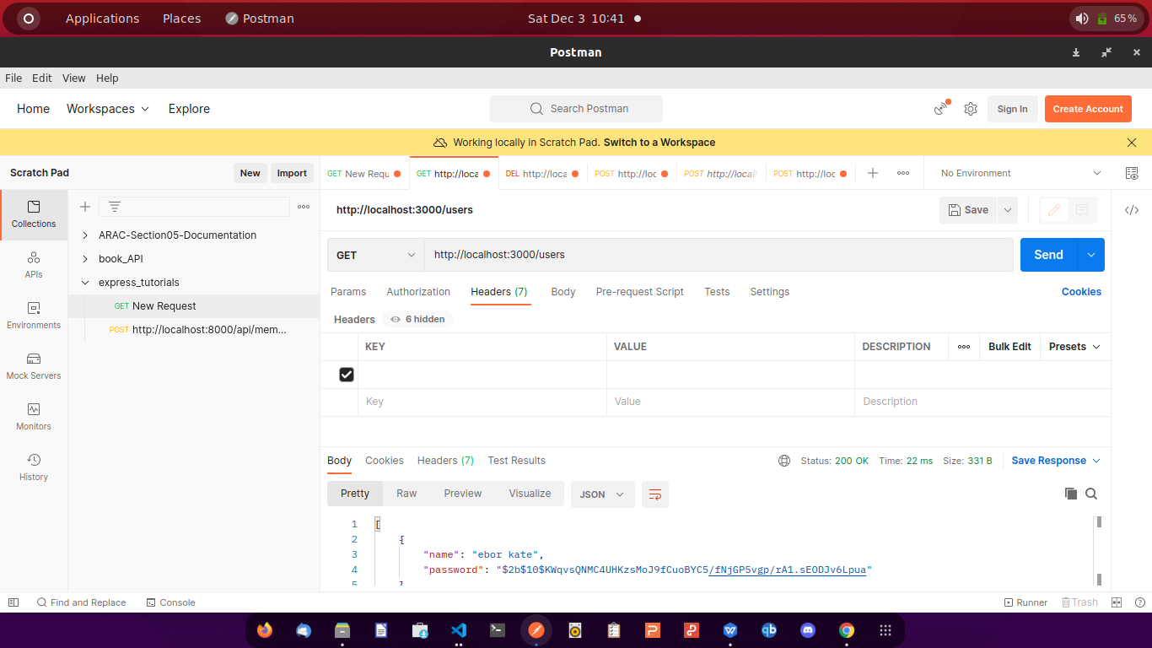
Task: Open the Mock Servers panel
Action: coord(33,365)
